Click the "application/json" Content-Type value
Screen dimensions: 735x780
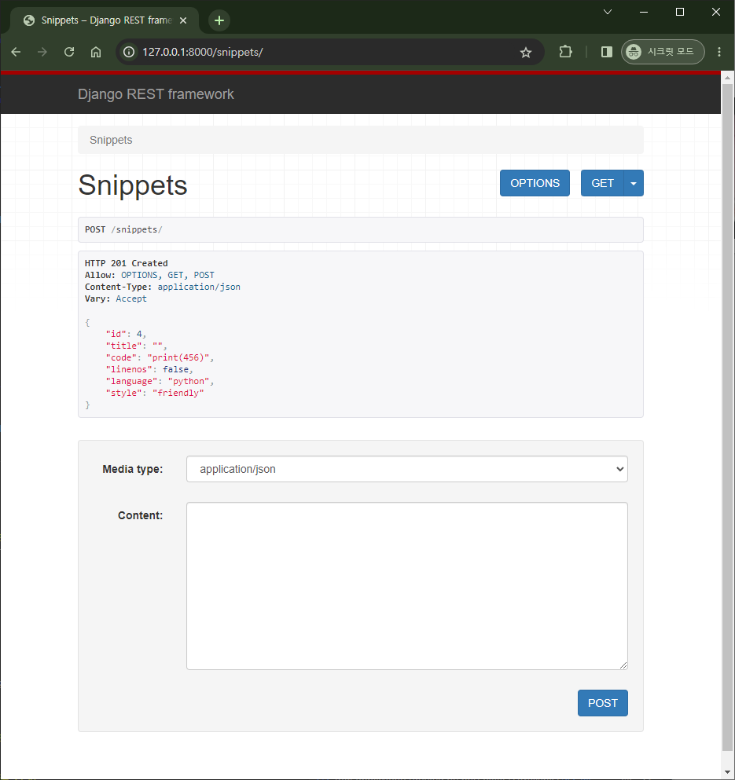pyautogui.click(x=199, y=287)
